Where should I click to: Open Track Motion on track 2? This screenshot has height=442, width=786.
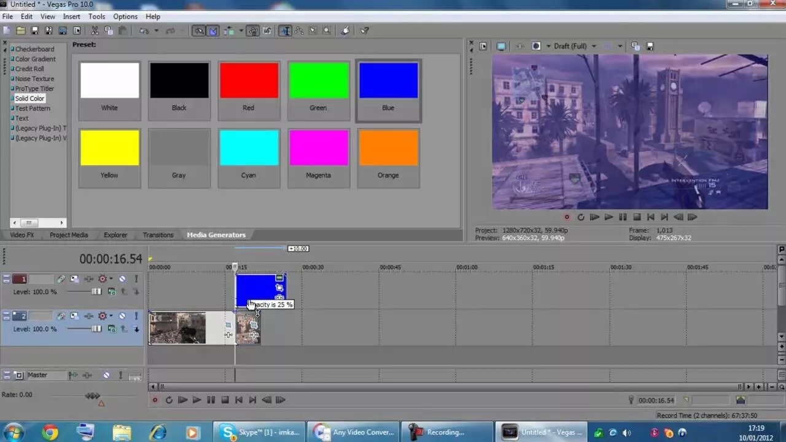pyautogui.click(x=74, y=316)
